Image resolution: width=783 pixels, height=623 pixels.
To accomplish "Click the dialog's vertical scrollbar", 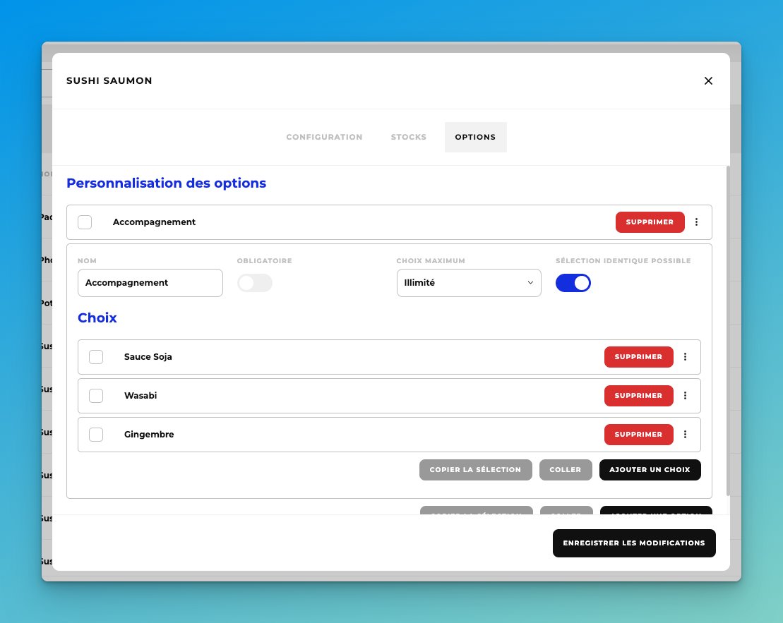I will tap(728, 331).
